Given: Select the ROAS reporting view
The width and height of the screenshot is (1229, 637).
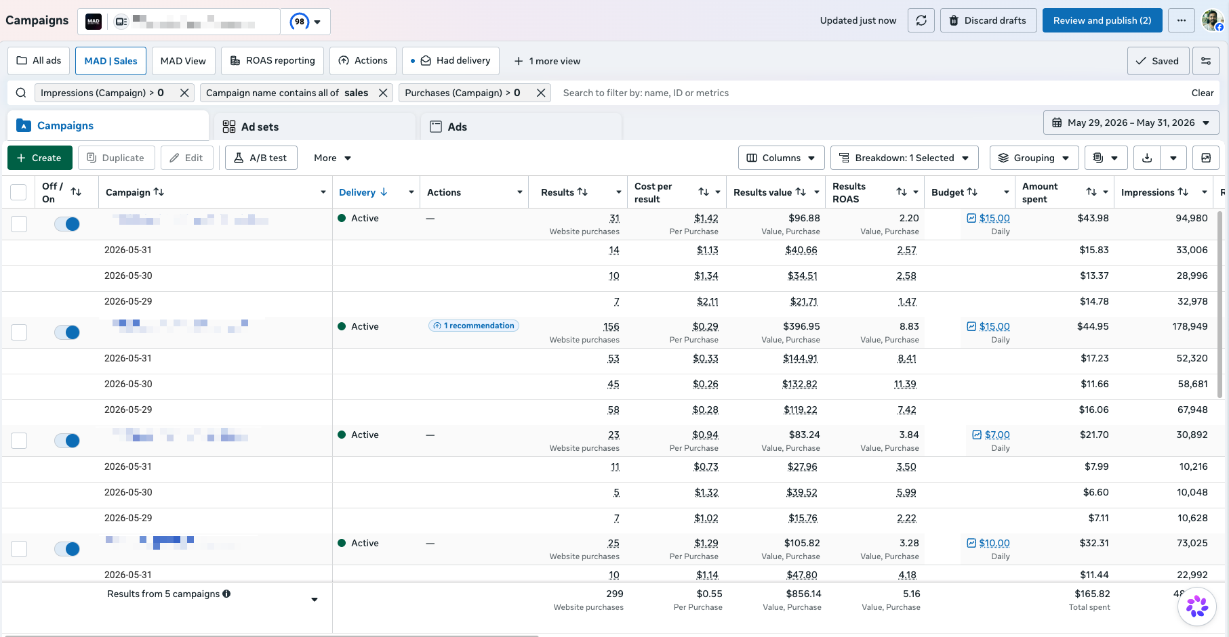Looking at the screenshot, I should (273, 61).
